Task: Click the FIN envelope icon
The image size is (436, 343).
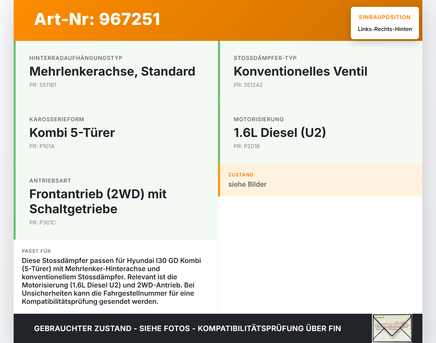Action: click(392, 328)
